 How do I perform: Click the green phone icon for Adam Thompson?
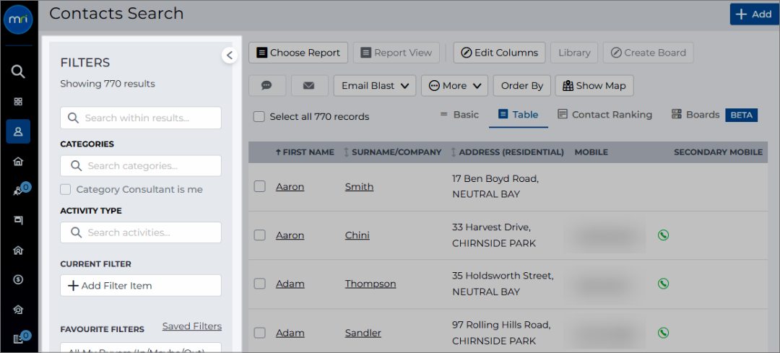663,284
